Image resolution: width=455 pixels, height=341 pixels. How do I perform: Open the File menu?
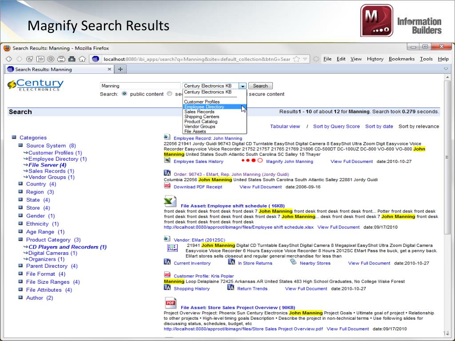coord(327,59)
